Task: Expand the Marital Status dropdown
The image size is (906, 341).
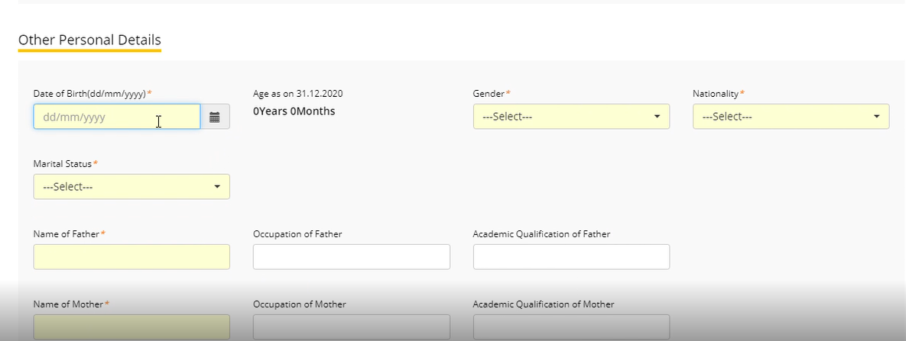Action: point(132,187)
